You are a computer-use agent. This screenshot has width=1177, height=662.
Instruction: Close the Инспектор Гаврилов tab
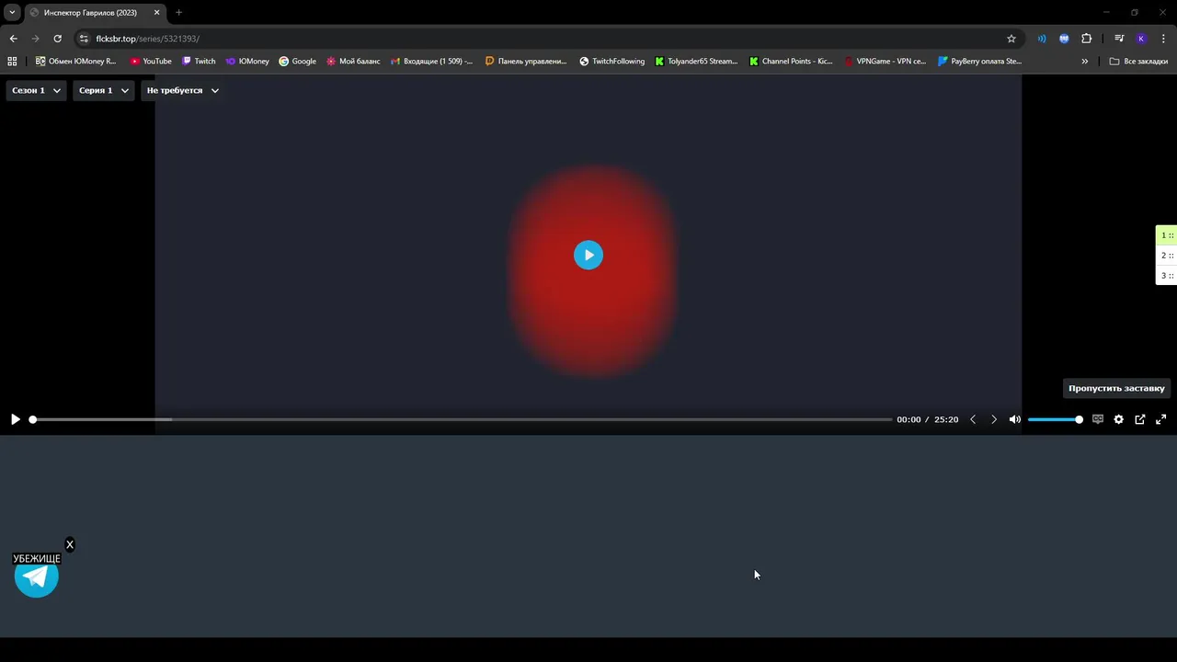click(x=156, y=12)
